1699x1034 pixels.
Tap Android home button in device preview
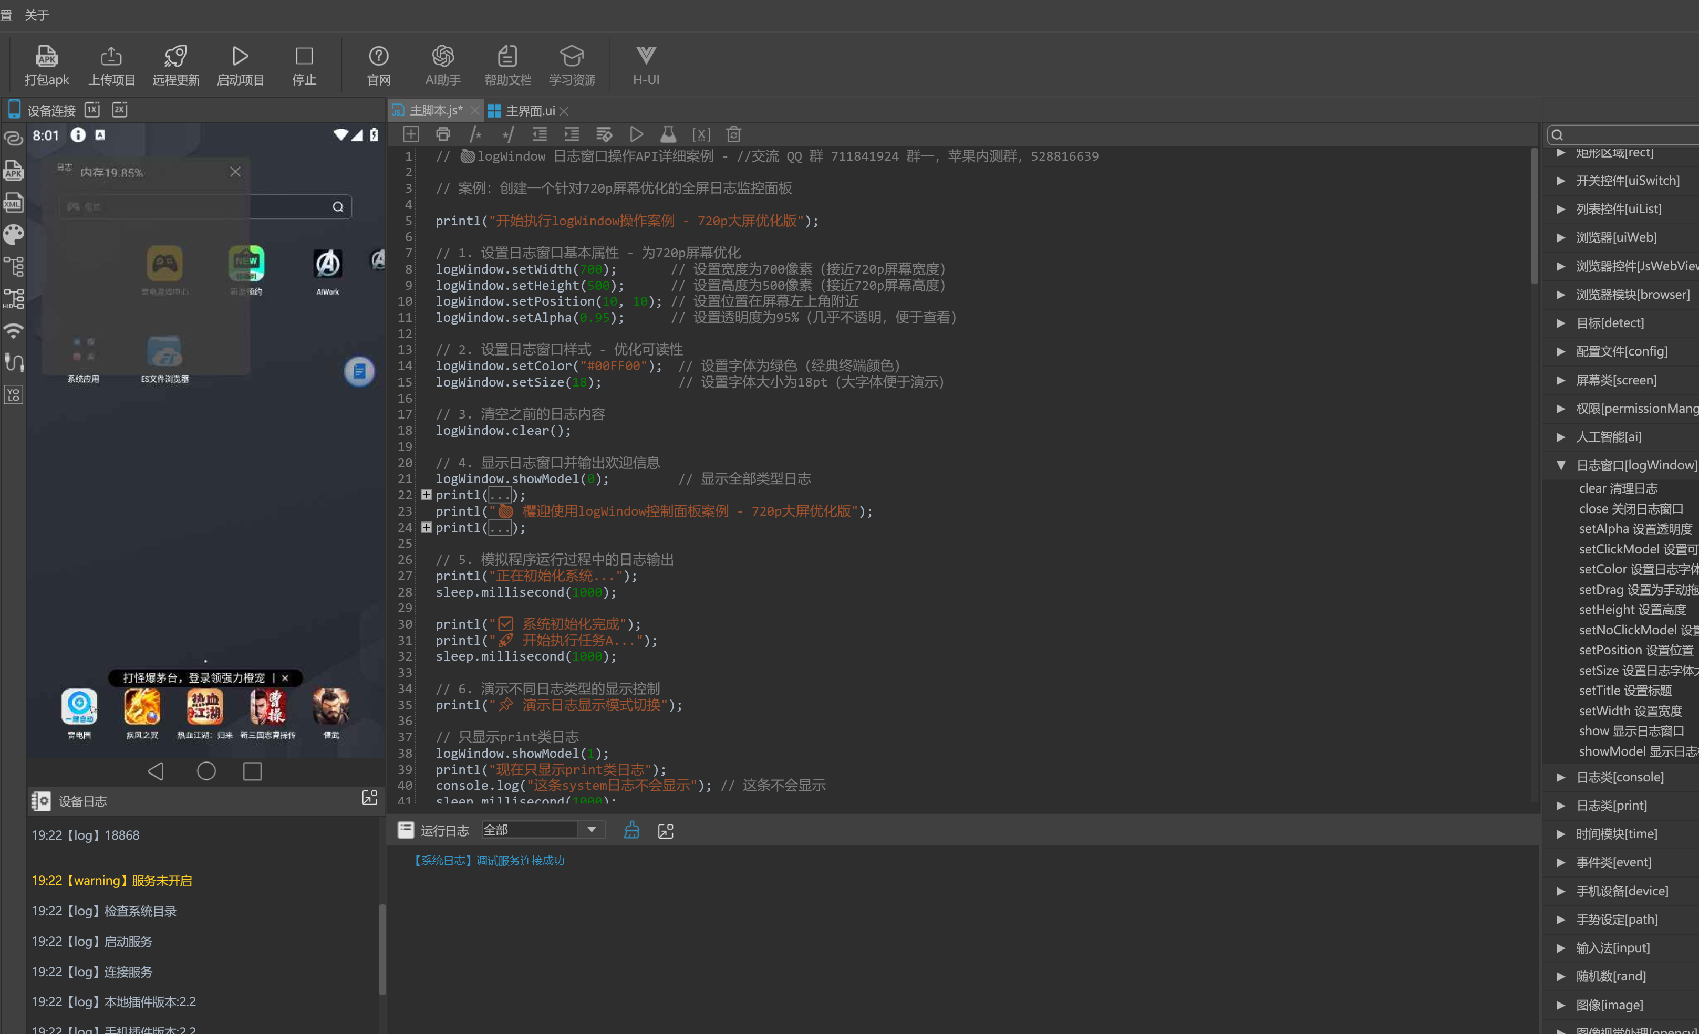206,771
